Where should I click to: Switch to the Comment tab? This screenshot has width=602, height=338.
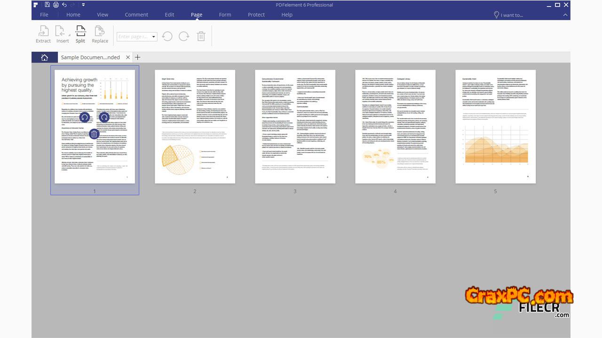coord(136,15)
